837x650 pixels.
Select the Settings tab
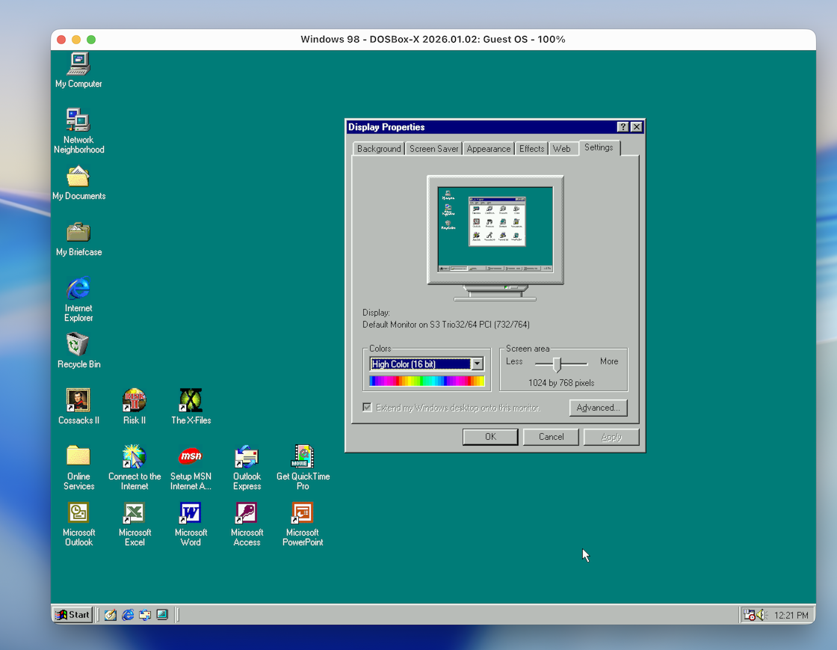pos(599,147)
